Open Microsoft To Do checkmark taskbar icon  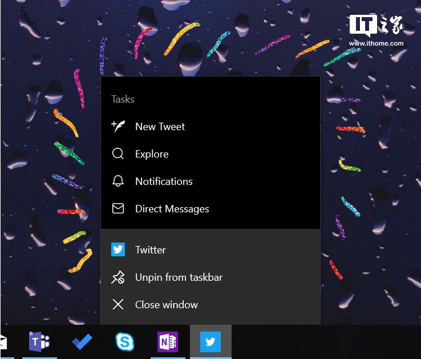pos(82,342)
